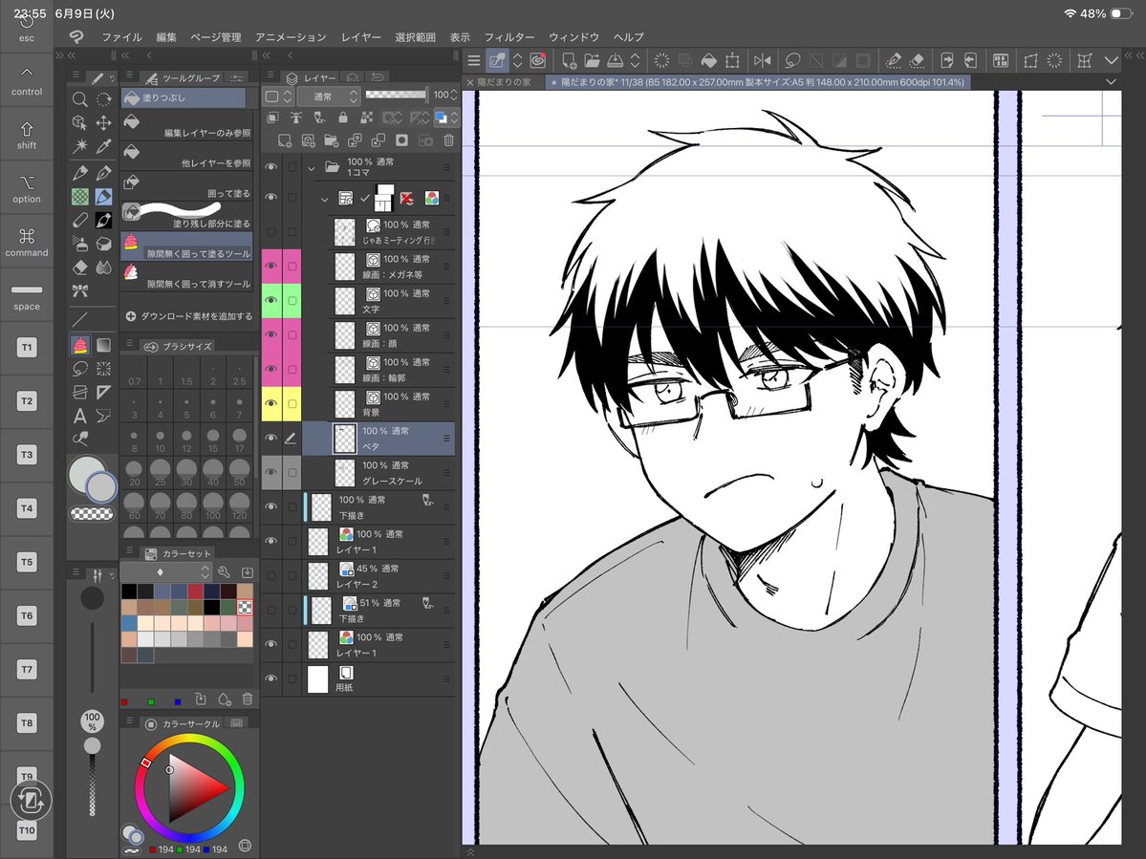
Task: Show the 45% レイヤー 2 layer
Action: 271,575
